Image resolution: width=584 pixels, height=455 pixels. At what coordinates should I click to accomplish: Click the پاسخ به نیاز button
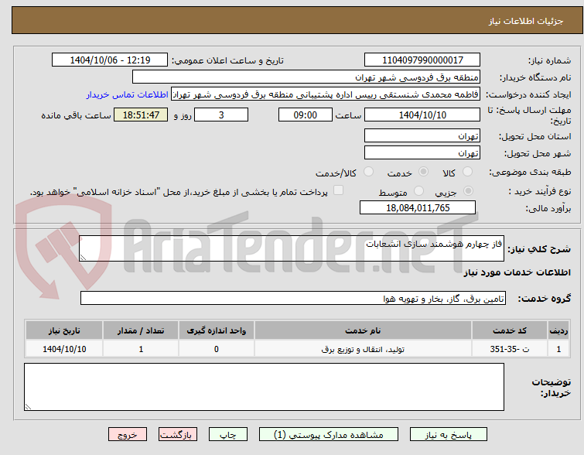click(449, 435)
